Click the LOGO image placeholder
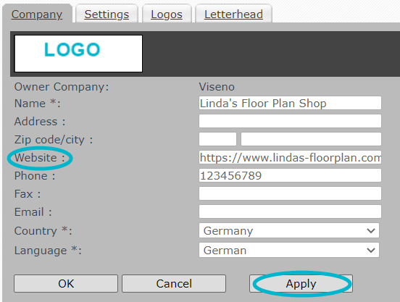 (x=78, y=54)
